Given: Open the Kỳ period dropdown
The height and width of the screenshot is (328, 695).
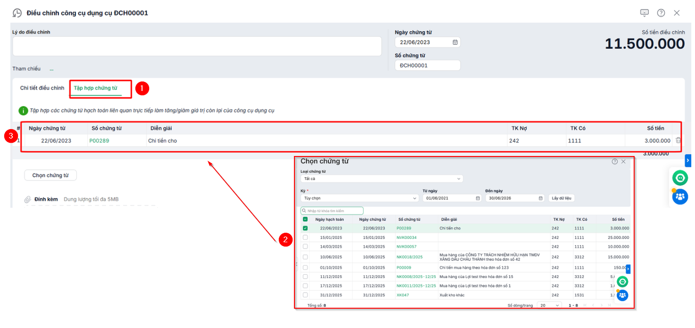Looking at the screenshot, I should pyautogui.click(x=360, y=198).
